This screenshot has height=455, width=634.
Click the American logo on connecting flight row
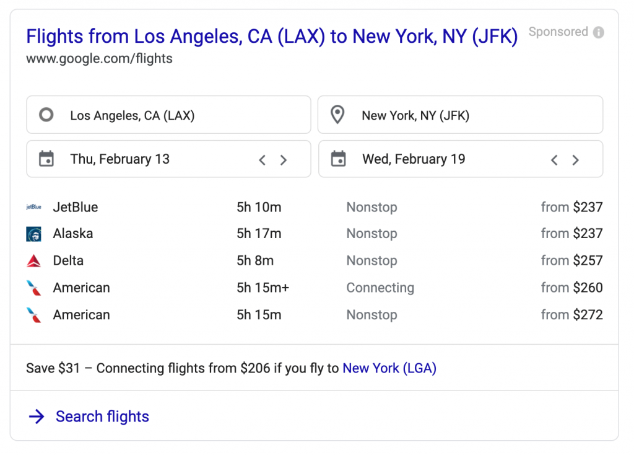coord(33,288)
